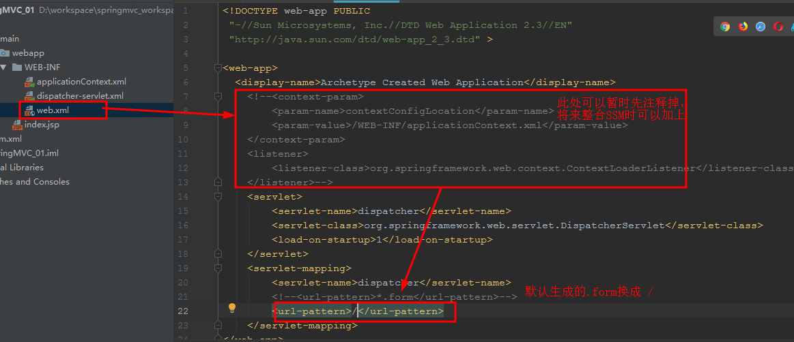Select web.xml in the project tree
The width and height of the screenshot is (794, 342).
click(x=53, y=110)
